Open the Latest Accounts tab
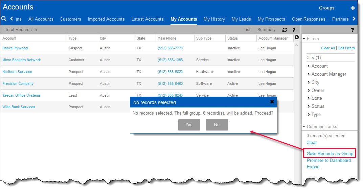The width and height of the screenshot is (363, 193). pos(148,19)
